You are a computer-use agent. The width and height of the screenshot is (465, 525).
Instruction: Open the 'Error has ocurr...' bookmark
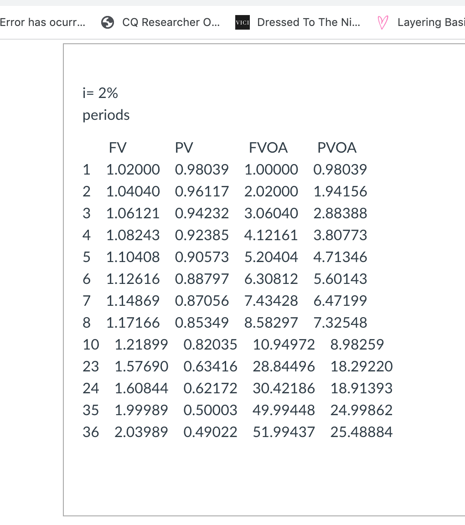[x=42, y=22]
